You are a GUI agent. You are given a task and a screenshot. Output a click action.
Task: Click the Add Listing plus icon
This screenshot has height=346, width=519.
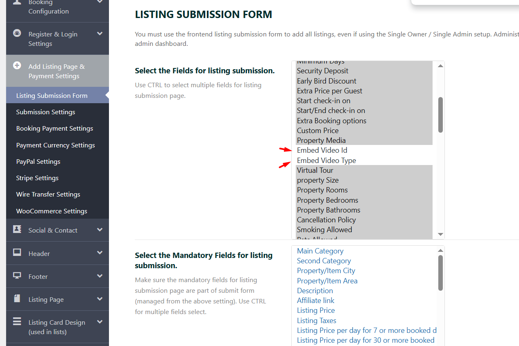17,66
